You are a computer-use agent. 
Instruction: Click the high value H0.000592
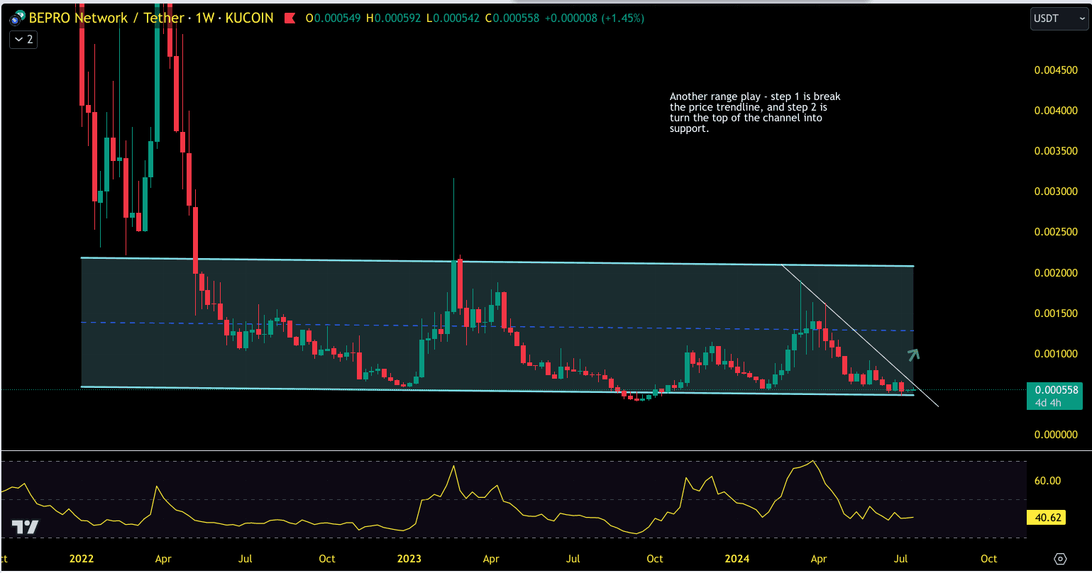pos(395,18)
